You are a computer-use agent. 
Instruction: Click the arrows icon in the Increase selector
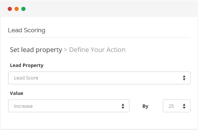coord(123,106)
